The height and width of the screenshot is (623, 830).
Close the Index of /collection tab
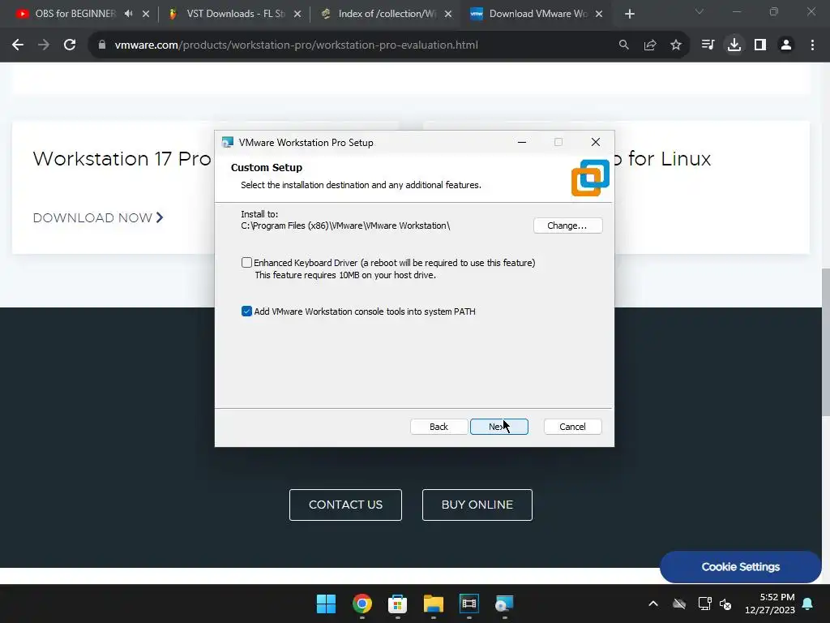coord(447,14)
